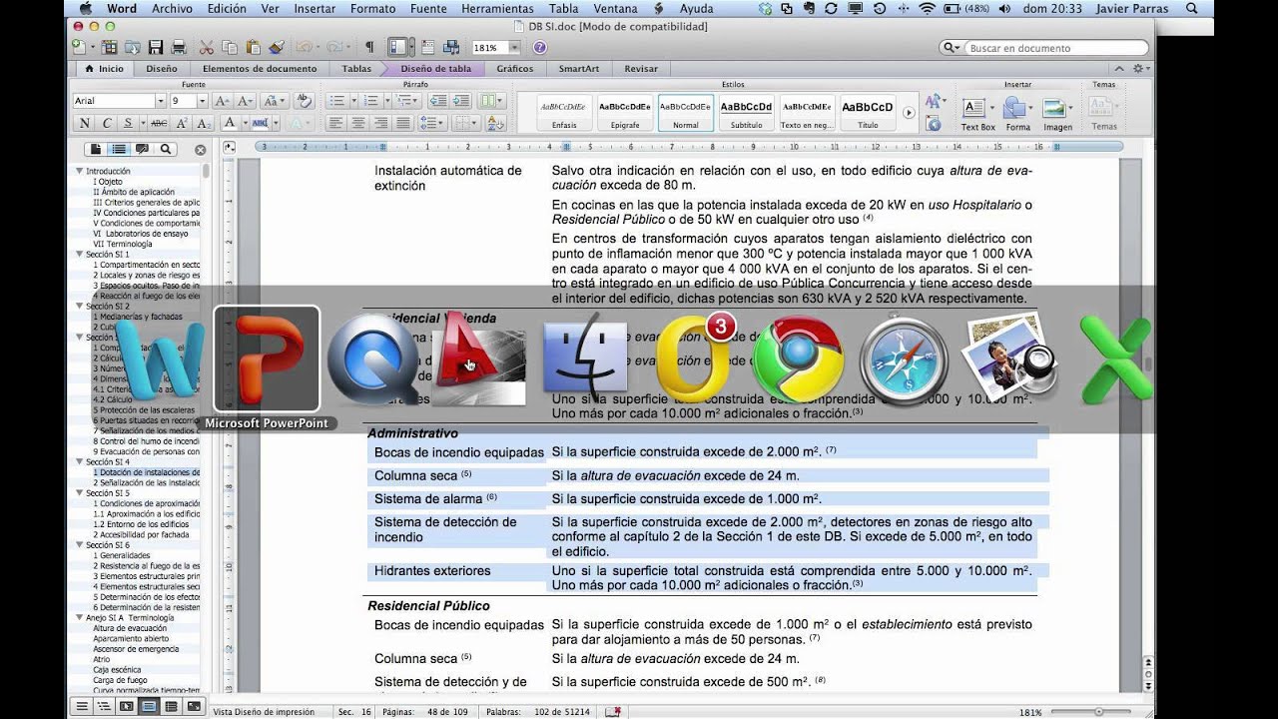
Task: Clear formatting with the eraser icon
Action: 305,101
